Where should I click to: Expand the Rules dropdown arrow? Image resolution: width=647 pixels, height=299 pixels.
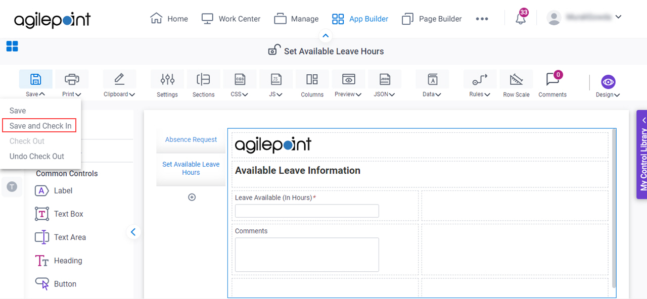tap(487, 94)
